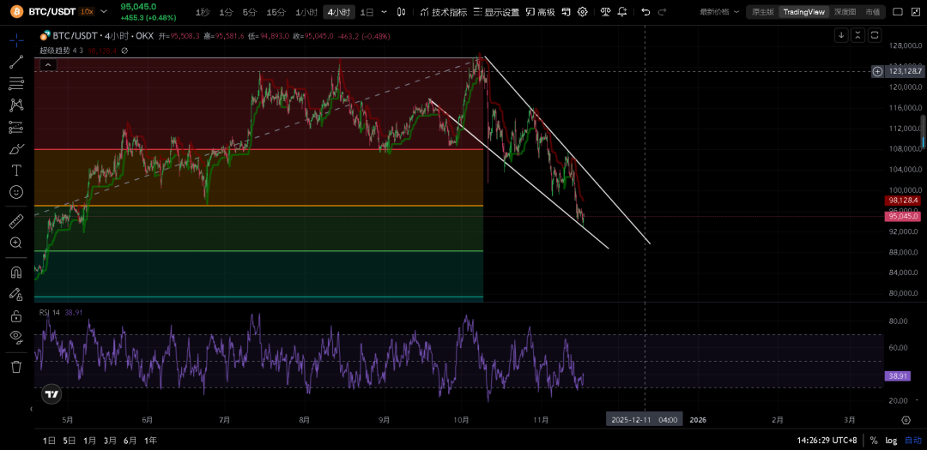Open the Fibonacci retracement tool group
Image resolution: width=927 pixels, height=450 pixels.
tap(16, 83)
